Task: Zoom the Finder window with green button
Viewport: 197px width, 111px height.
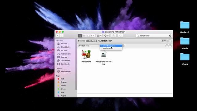Action: [x=63, y=32]
